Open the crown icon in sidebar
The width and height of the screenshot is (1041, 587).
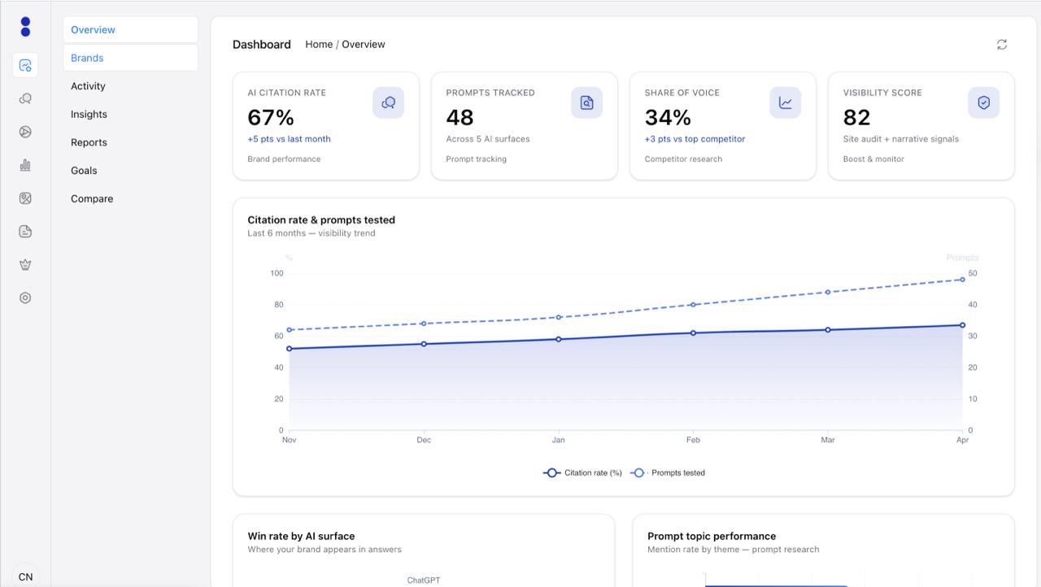[25, 265]
